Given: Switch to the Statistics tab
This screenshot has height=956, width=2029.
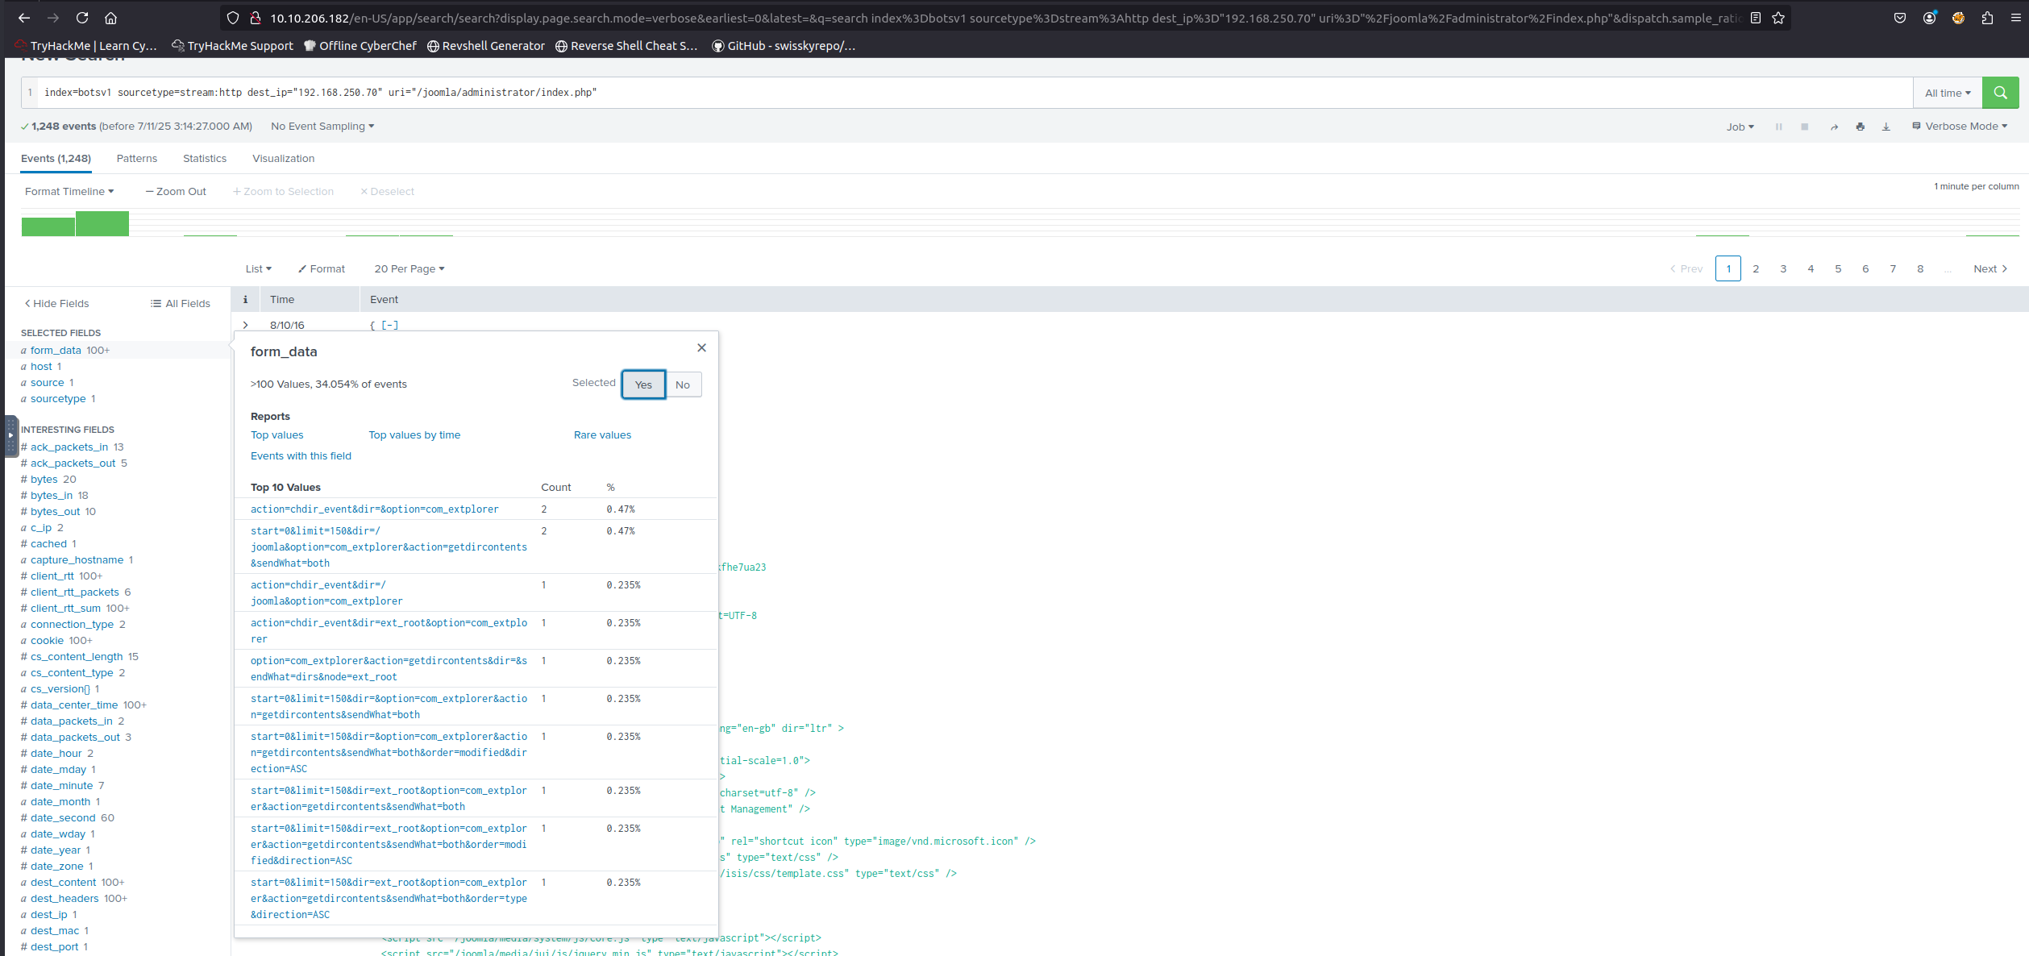Looking at the screenshot, I should click(x=205, y=159).
